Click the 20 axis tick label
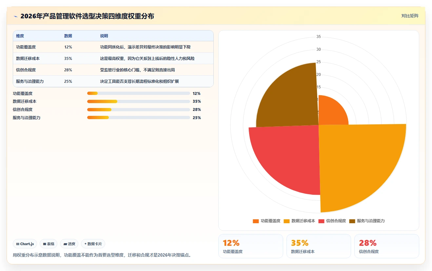This screenshot has height=271, width=432. coord(319,75)
